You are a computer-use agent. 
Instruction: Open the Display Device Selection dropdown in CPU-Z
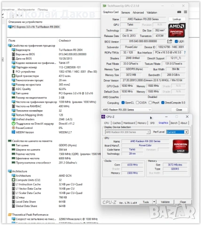(x=128, y=132)
